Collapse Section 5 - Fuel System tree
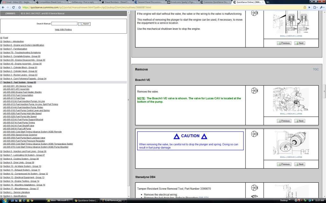The height and width of the screenshot is (203, 326). click(x=2, y=82)
